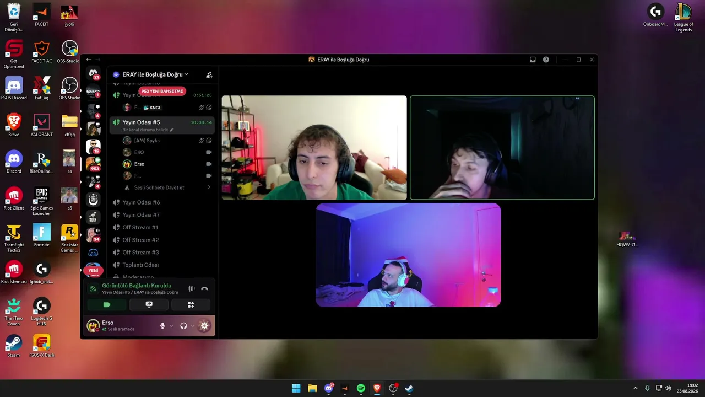Open the Windows Start menu
Screen dimensions: 705x397
[x=296, y=388]
